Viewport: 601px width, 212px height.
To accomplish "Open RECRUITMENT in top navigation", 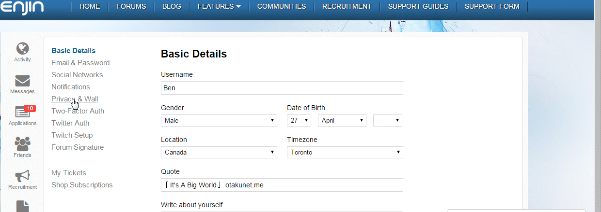I will click(x=347, y=6).
